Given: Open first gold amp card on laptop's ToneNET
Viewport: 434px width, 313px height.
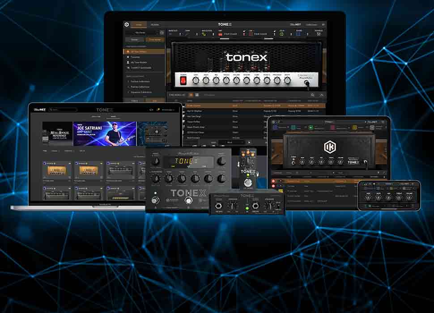Looking at the screenshot, I should (57, 171).
